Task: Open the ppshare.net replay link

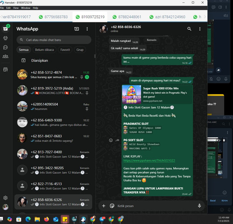Action: point(149,160)
